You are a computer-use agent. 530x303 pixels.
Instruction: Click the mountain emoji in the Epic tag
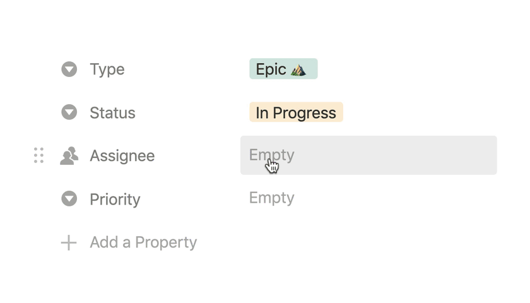click(298, 69)
